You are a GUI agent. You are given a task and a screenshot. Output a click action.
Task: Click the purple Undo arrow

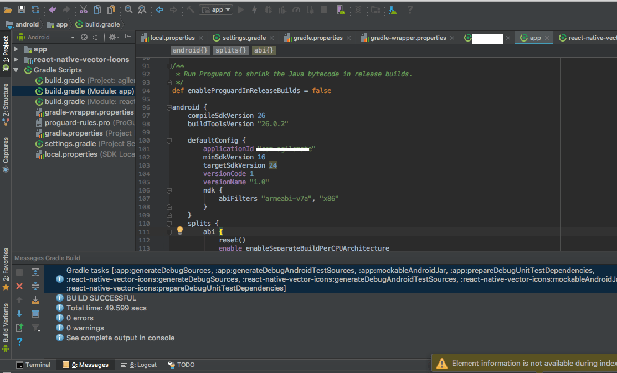click(52, 9)
